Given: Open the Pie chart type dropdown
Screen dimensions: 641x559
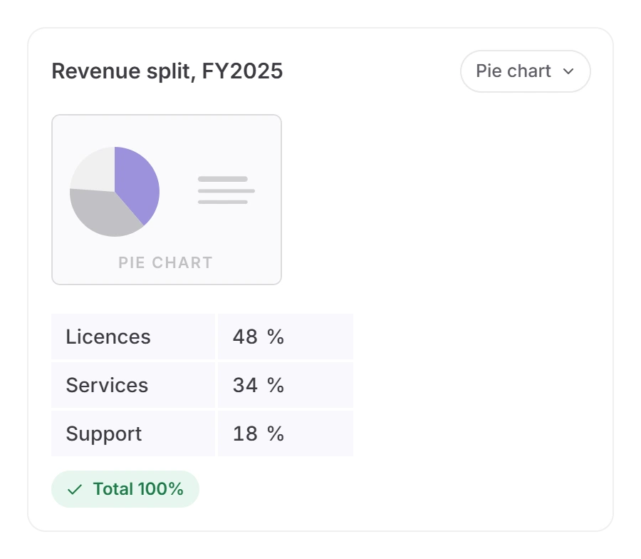Looking at the screenshot, I should tap(526, 71).
